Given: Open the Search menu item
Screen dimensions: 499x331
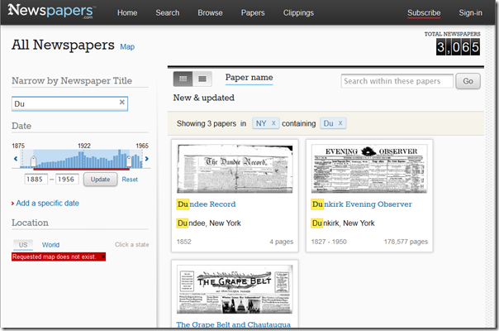Looking at the screenshot, I should pos(168,12).
